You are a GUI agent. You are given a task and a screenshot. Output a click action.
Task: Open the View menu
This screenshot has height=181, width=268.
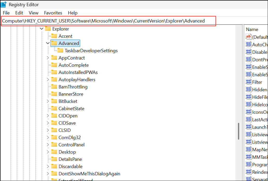pyautogui.click(x=33, y=13)
